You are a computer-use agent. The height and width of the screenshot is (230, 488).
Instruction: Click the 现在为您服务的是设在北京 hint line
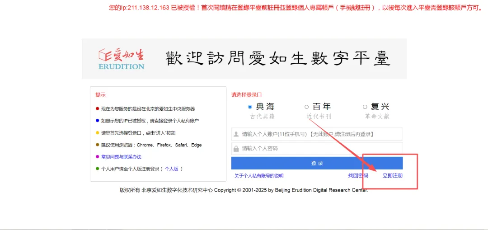pyautogui.click(x=148, y=109)
